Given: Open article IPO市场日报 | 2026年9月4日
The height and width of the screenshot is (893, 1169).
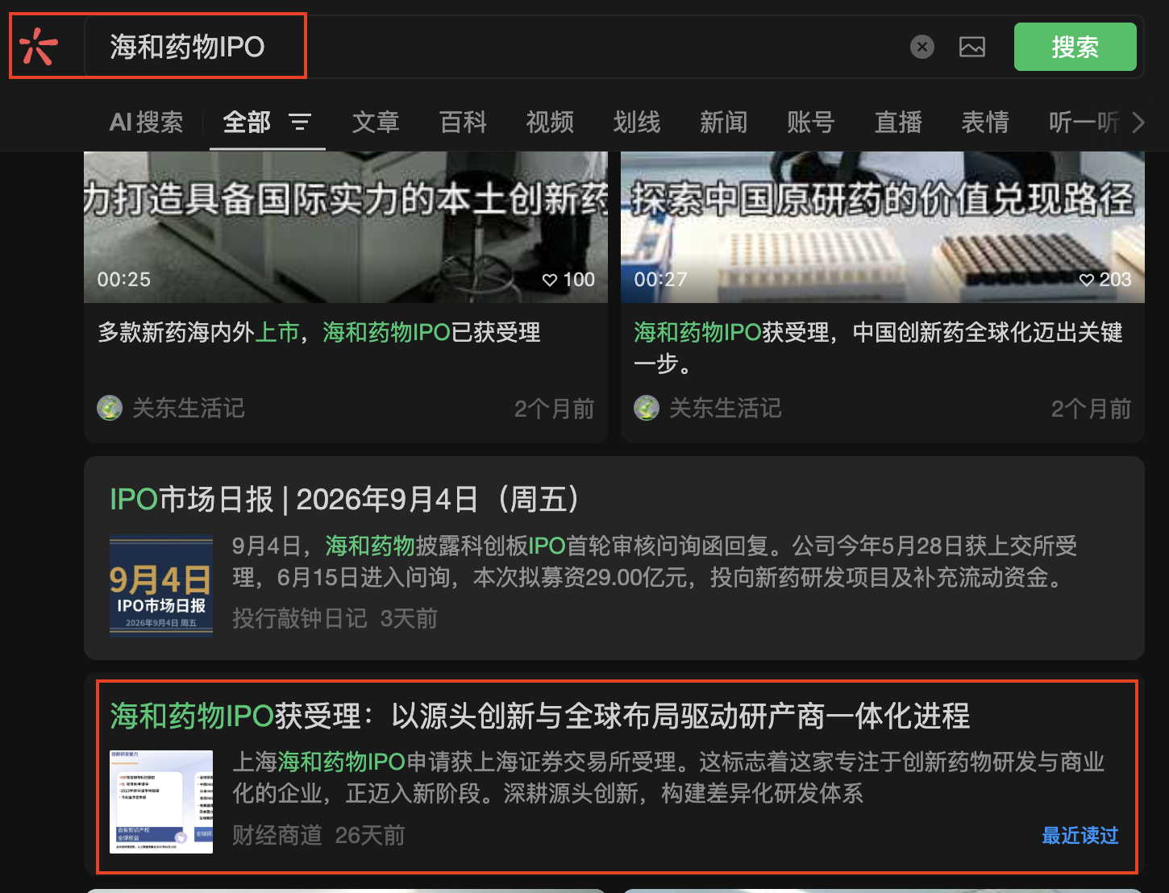Looking at the screenshot, I should 345,500.
